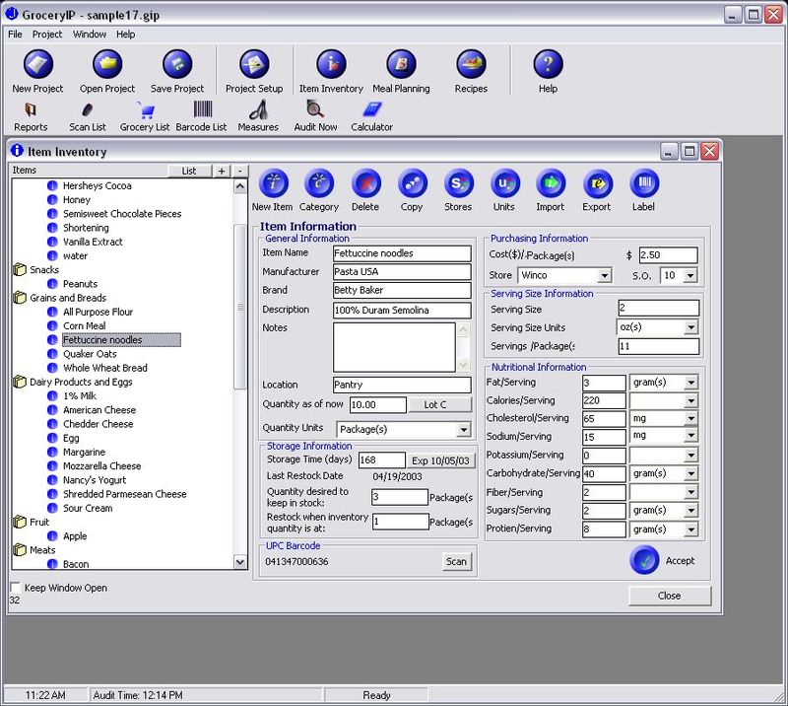The height and width of the screenshot is (706, 788).
Task: Accept the item changes with the checkmark
Action: point(644,559)
